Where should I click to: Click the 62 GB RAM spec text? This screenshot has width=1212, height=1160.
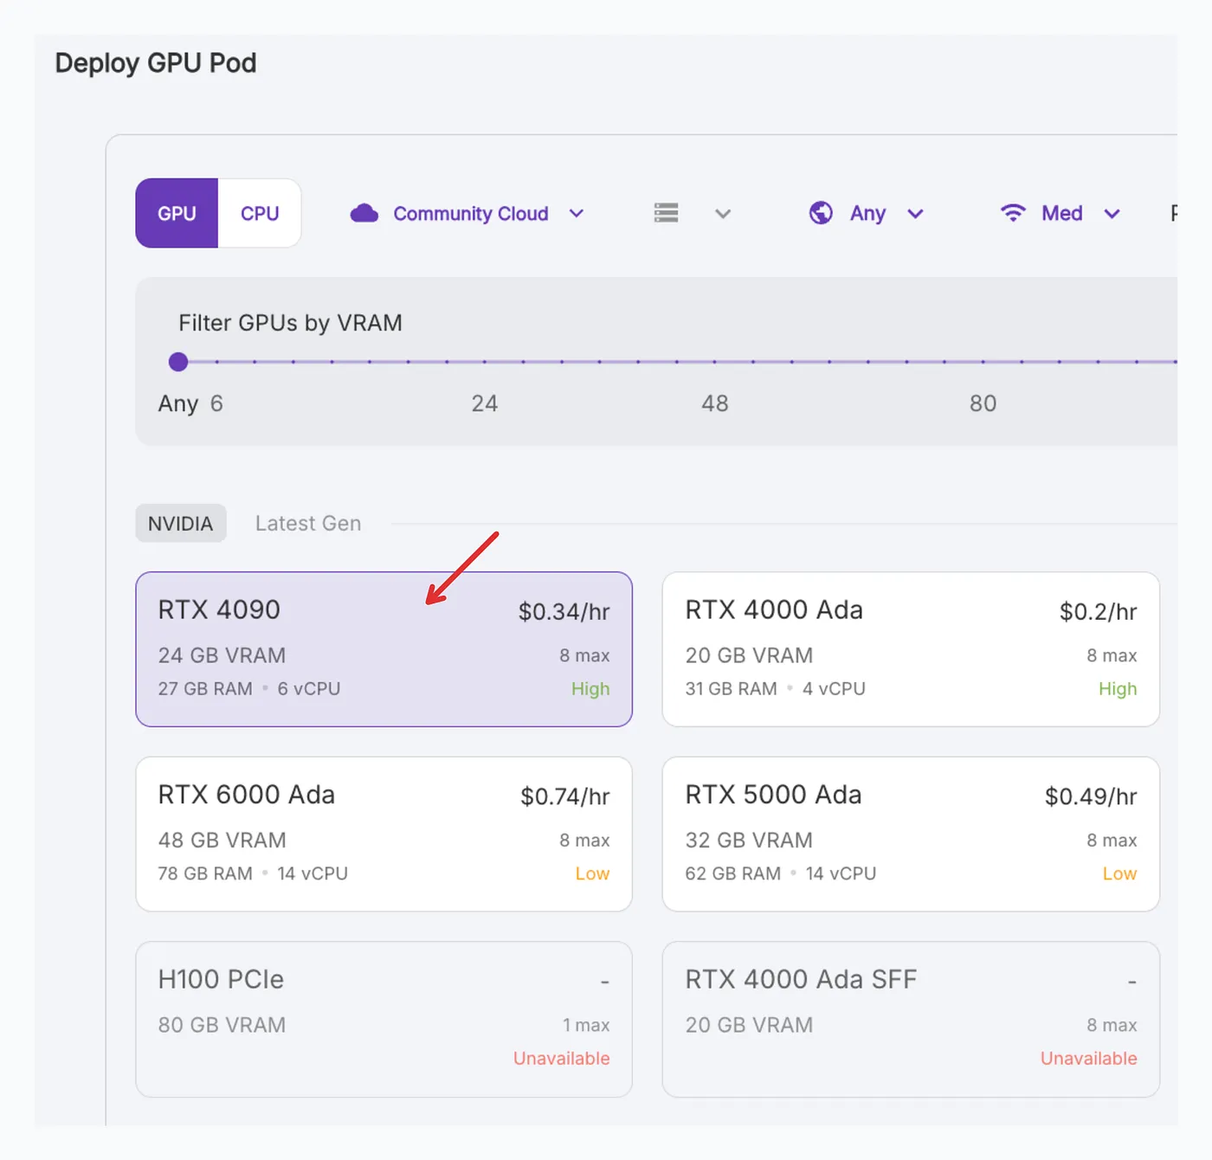coord(733,874)
